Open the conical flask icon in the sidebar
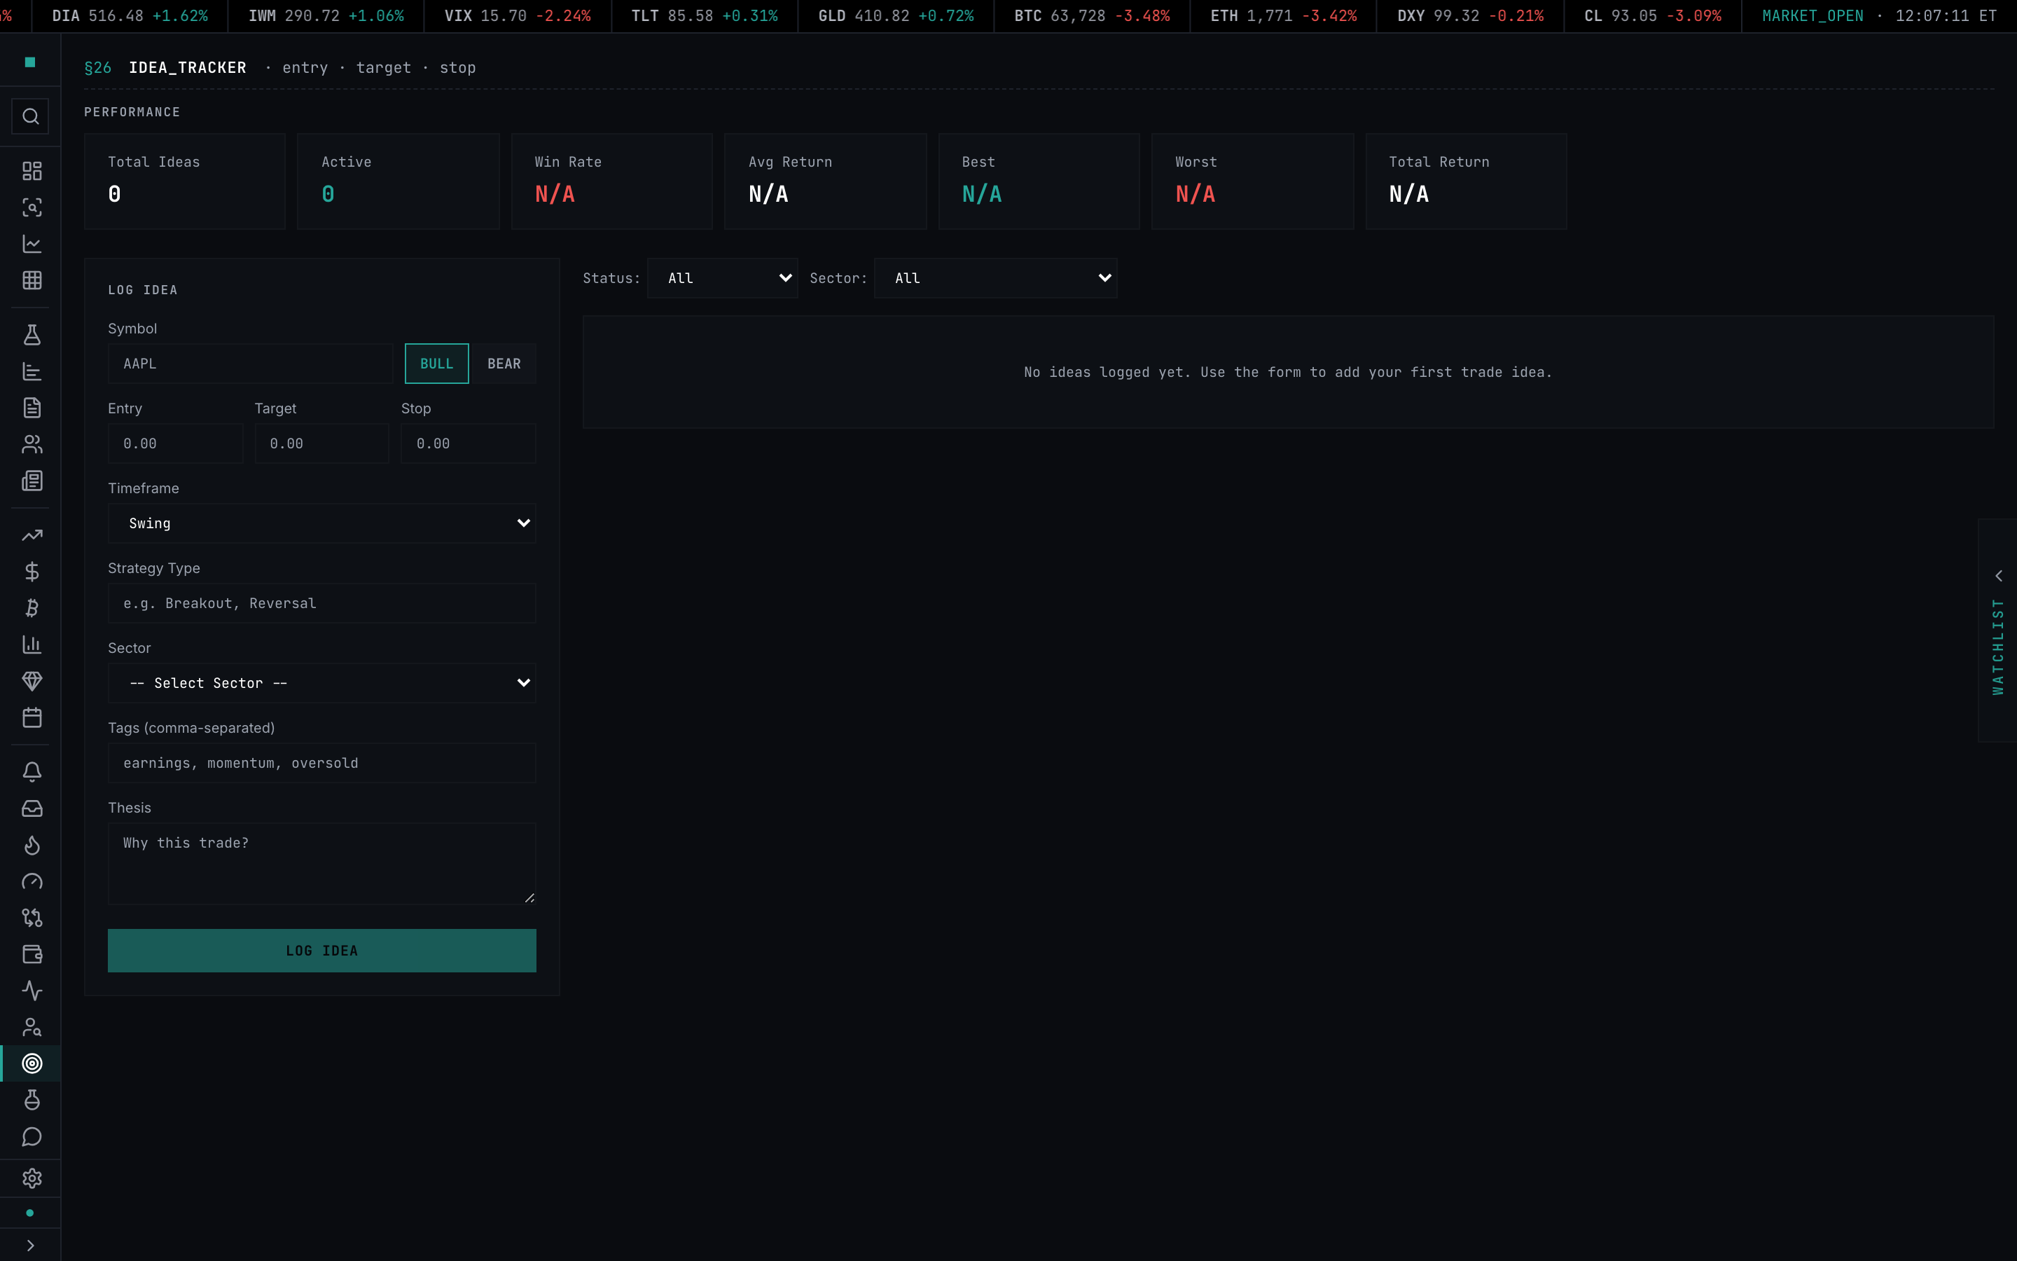The width and height of the screenshot is (2017, 1261). (x=32, y=336)
